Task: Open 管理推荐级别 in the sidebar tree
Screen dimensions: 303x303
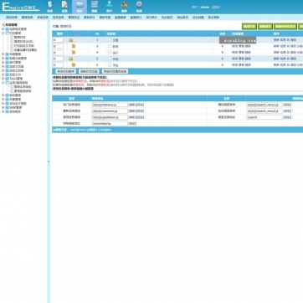Action: tap(23, 91)
